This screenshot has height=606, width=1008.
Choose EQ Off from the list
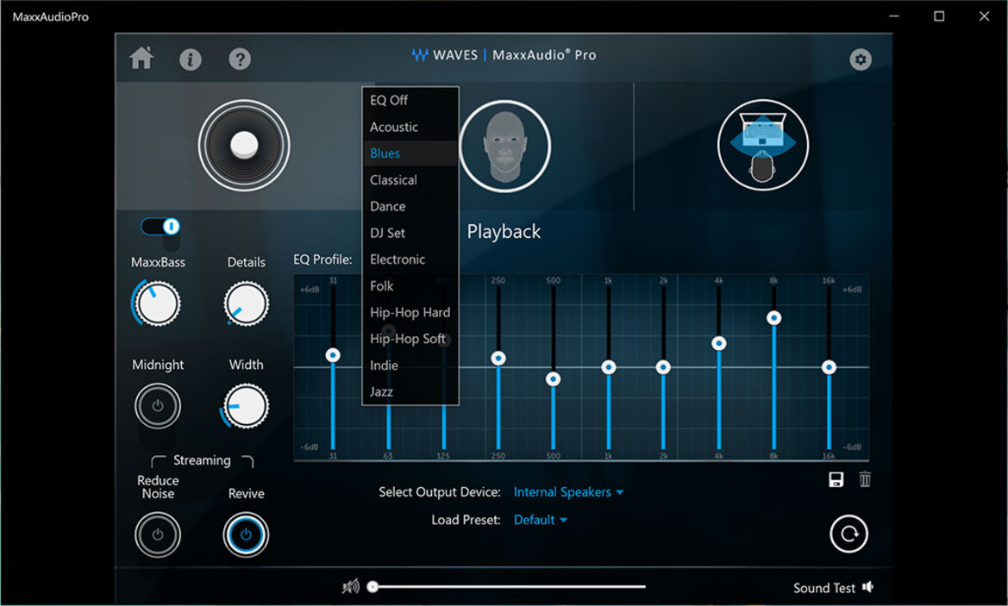coord(410,100)
